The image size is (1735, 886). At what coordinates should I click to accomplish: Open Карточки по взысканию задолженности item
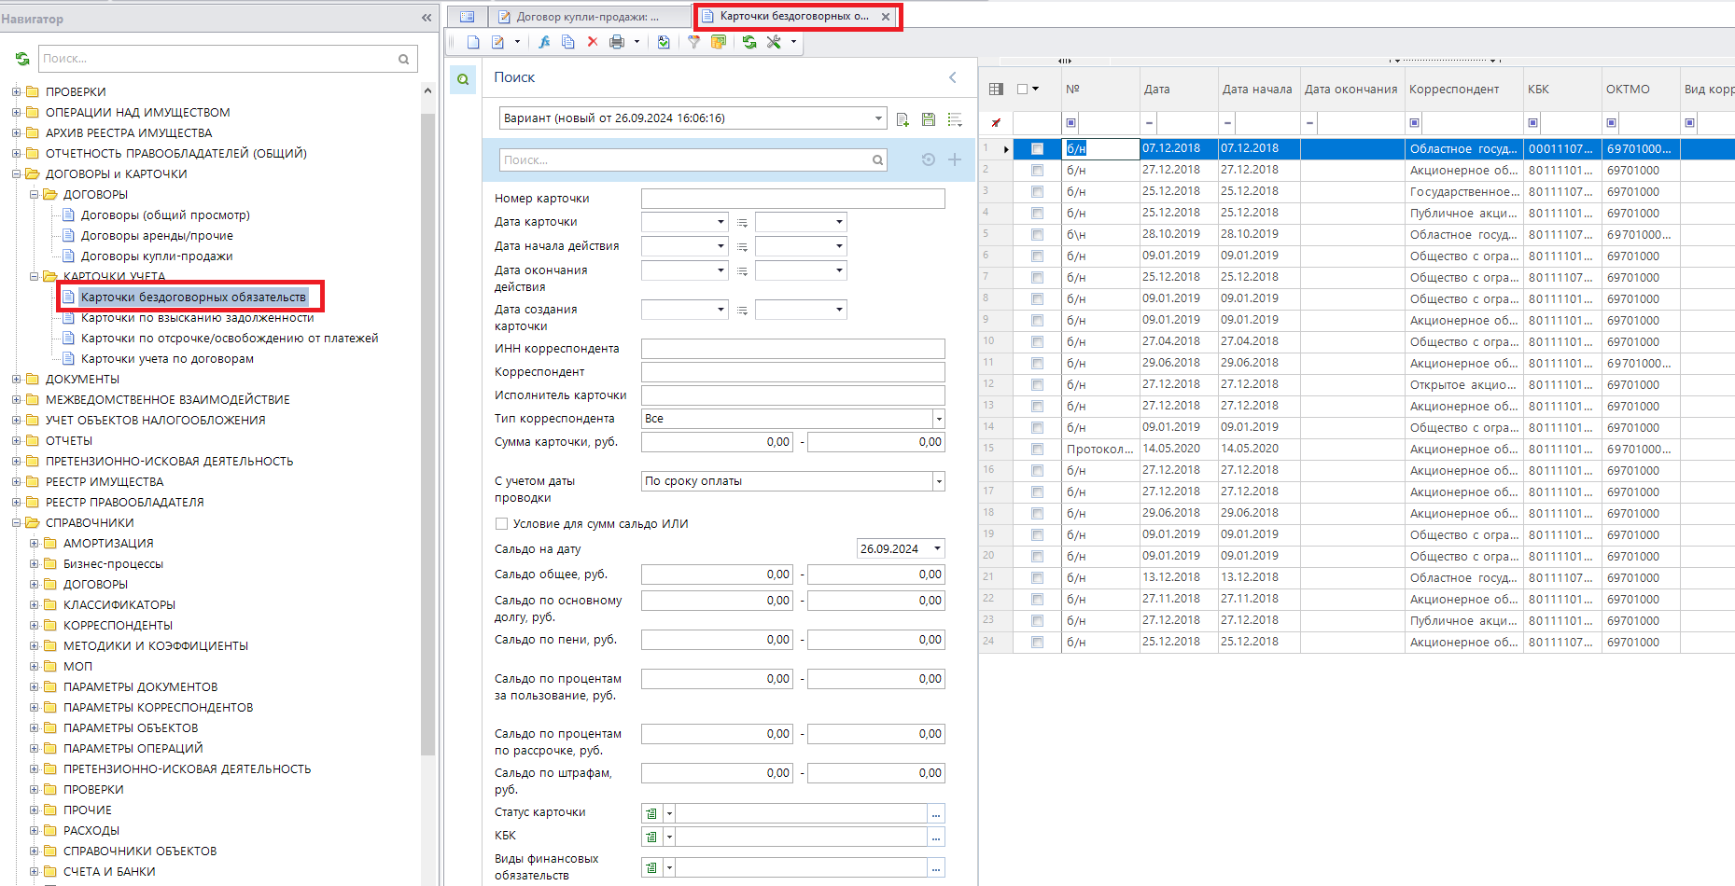coord(197,318)
